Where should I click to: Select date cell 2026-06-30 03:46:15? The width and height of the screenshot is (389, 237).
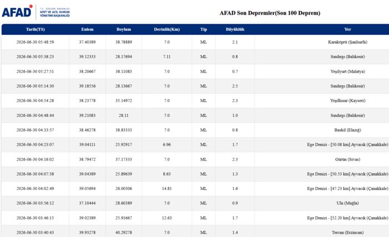35,218
